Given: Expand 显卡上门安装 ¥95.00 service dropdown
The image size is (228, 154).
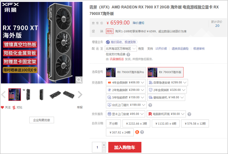Looking at the screenshot, I should point(126,114).
